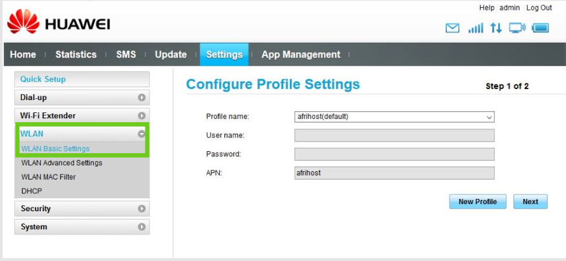Click the Log Out link

539,8
